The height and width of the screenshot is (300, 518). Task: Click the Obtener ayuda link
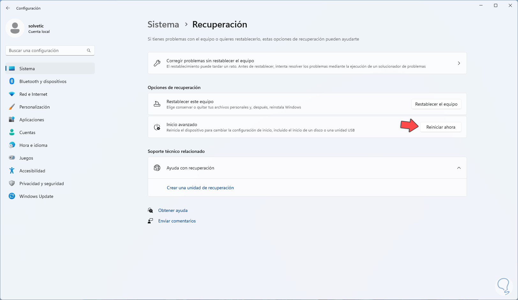click(x=173, y=210)
